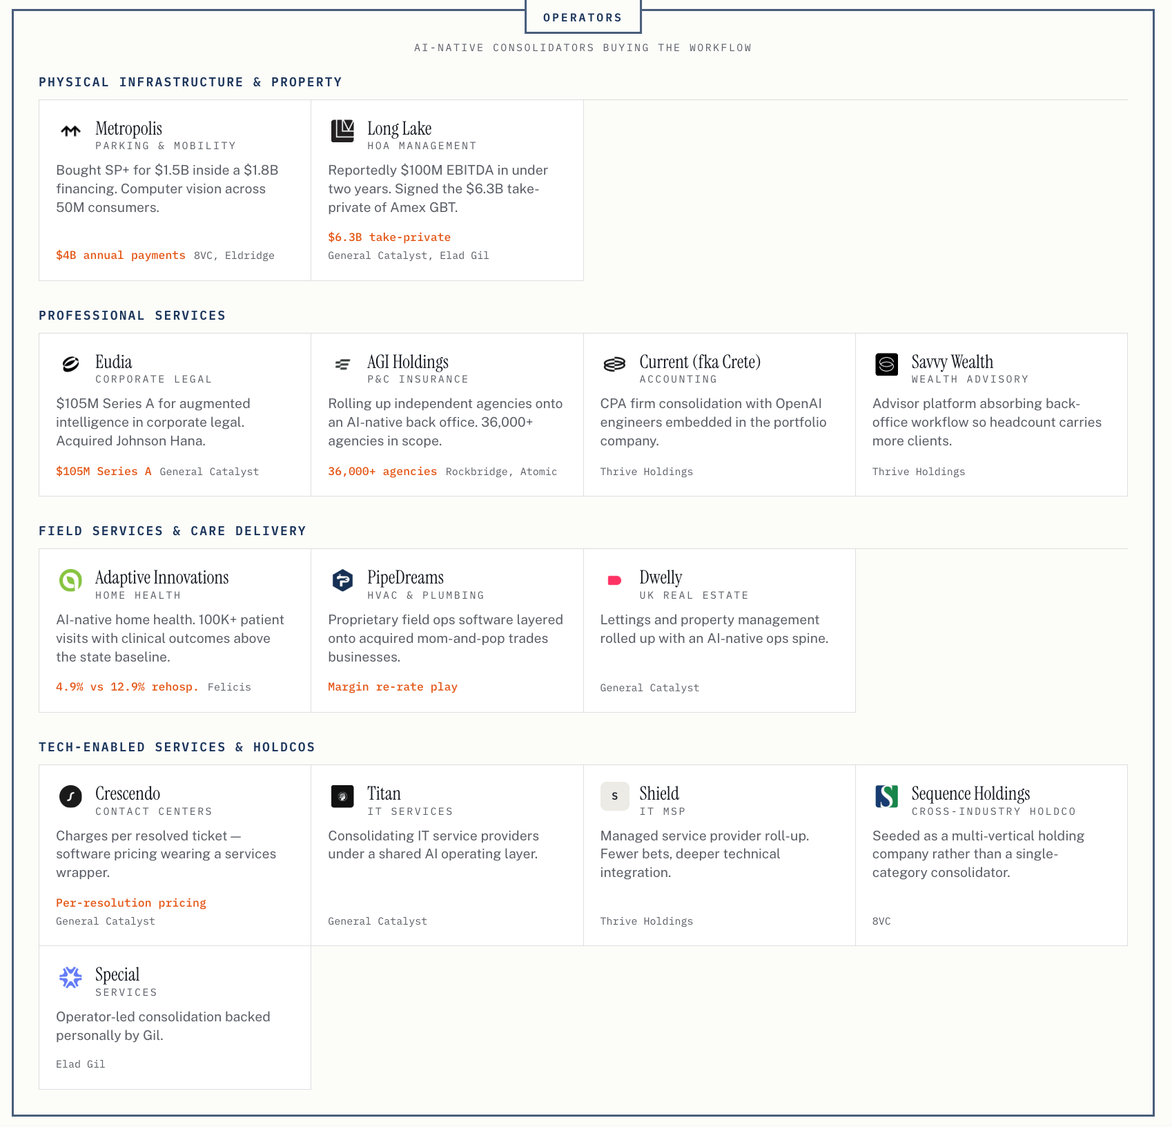
Task: Click the "P&C Insurance" category label
Action: pos(418,379)
